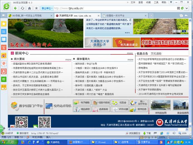
Task: Switch to the 校园统一支付平台 tab
Action: click(125, 16)
